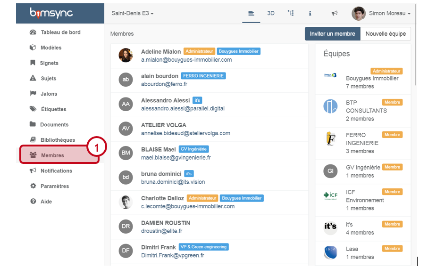
Task: Open the 3D viewer tab
Action: (x=270, y=13)
